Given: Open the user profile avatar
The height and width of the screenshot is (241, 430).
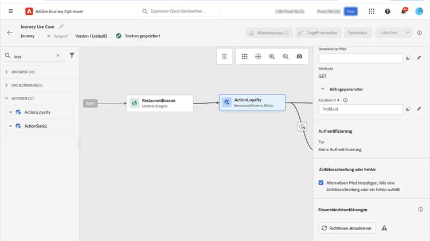Looking at the screenshot, I should click(419, 11).
